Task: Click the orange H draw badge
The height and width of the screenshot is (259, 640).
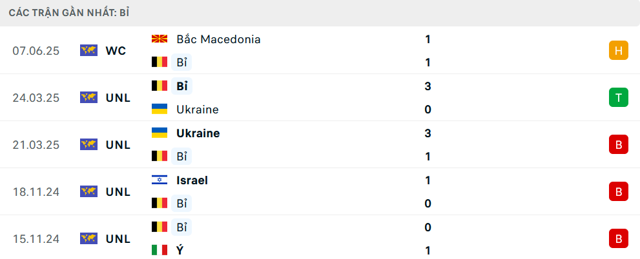Action: click(x=619, y=51)
